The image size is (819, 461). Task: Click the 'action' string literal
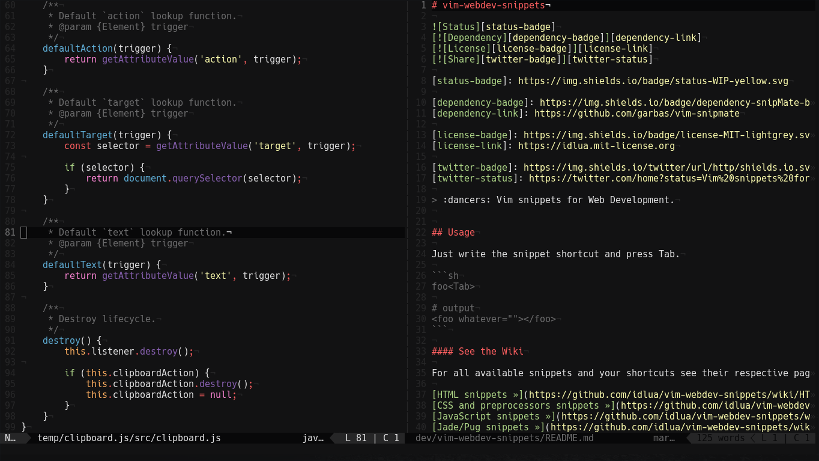[x=221, y=59]
